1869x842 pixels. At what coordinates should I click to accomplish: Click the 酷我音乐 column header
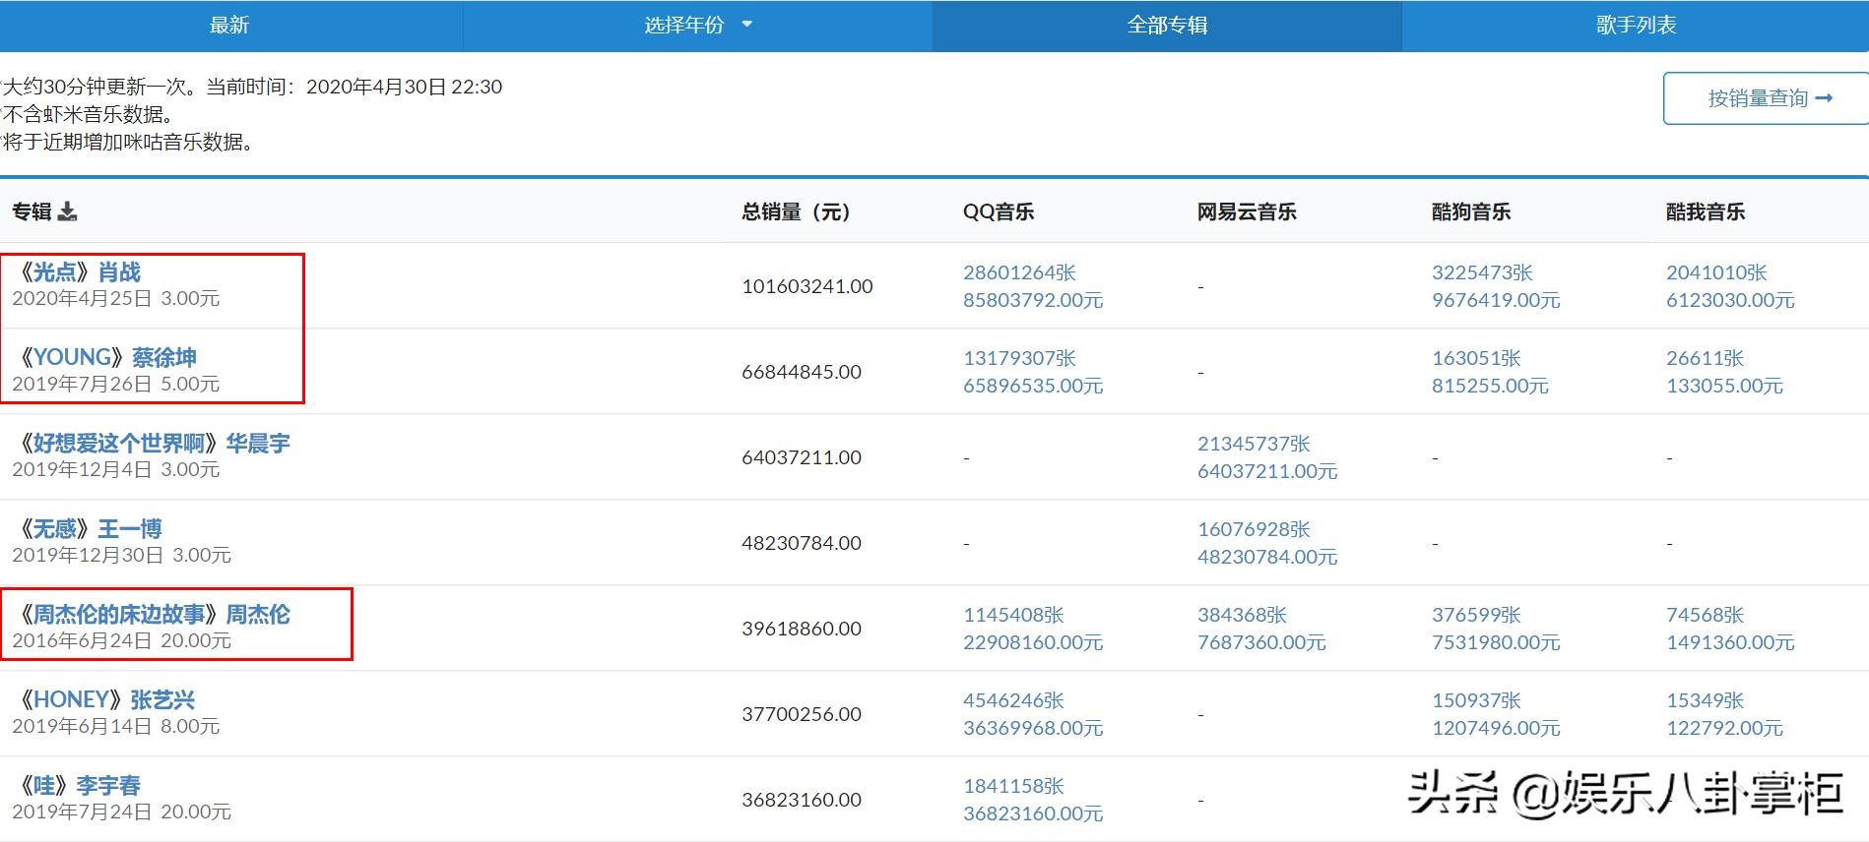pos(1706,211)
